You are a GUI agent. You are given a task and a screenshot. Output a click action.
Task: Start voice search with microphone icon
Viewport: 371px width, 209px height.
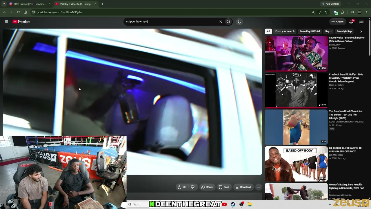tap(239, 21)
